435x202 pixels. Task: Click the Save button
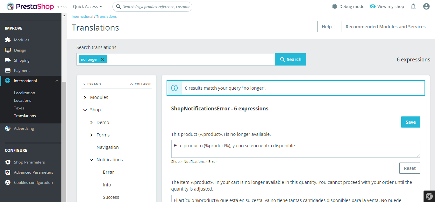coord(410,122)
